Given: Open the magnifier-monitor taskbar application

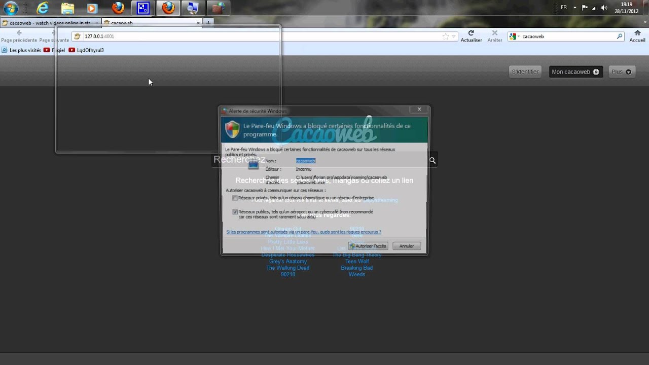Looking at the screenshot, I should (x=193, y=8).
